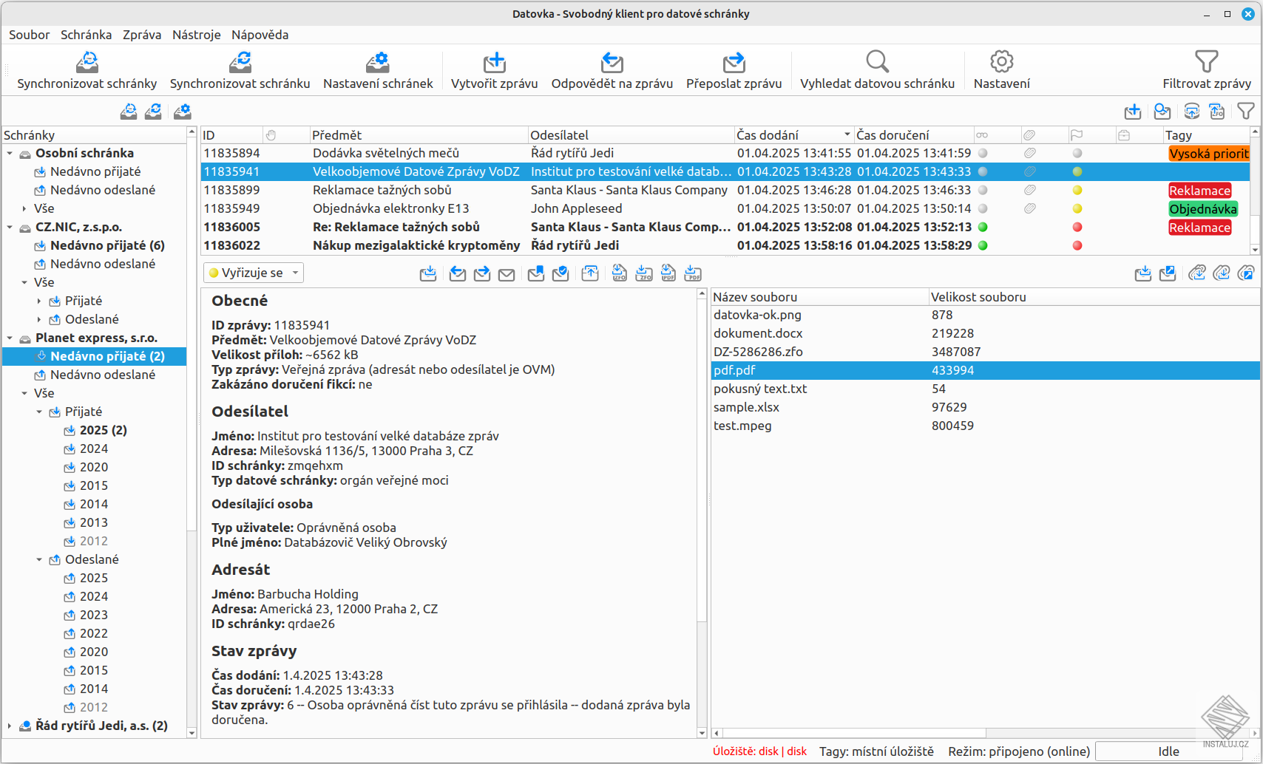This screenshot has height=764, width=1263.
Task: Select the Nedávno přijaté (6) folder
Action: pyautogui.click(x=107, y=246)
